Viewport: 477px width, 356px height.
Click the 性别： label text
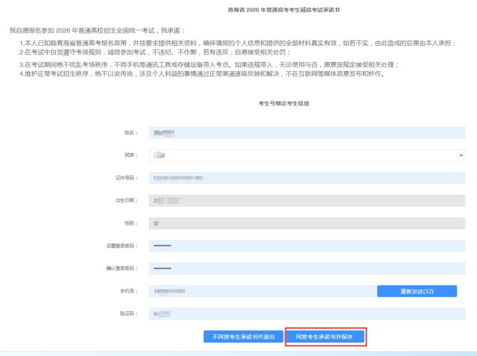pos(131,224)
